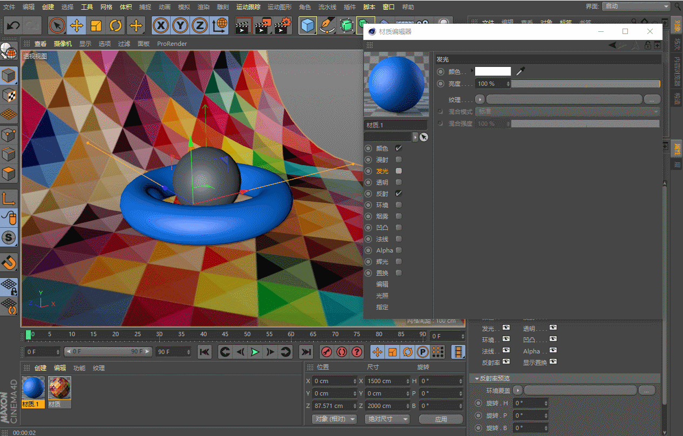Open the 对象 (相对) coordinate dropdown
Viewport: 683px width, 436px height.
(x=335, y=419)
